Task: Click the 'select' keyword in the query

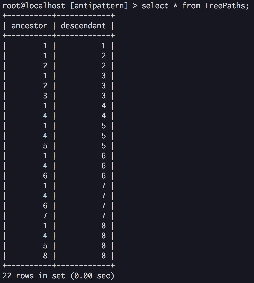Action: tap(155, 6)
